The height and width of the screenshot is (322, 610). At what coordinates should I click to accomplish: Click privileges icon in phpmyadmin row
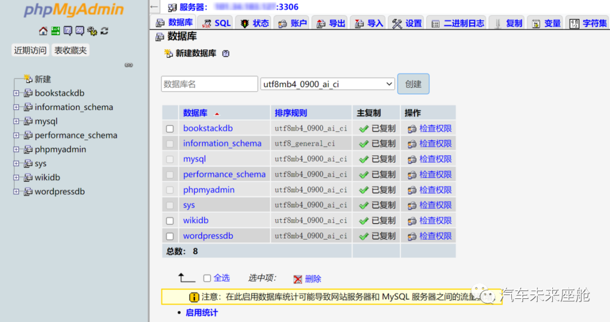tap(412, 190)
